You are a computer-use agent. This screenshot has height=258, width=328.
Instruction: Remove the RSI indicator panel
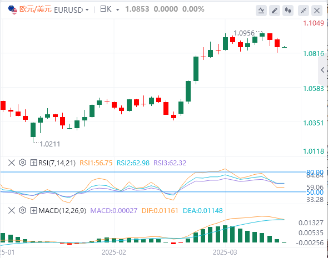(12, 163)
